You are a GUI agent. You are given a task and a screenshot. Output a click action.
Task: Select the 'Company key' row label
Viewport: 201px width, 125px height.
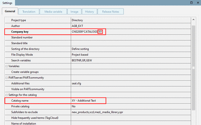coord(20,32)
